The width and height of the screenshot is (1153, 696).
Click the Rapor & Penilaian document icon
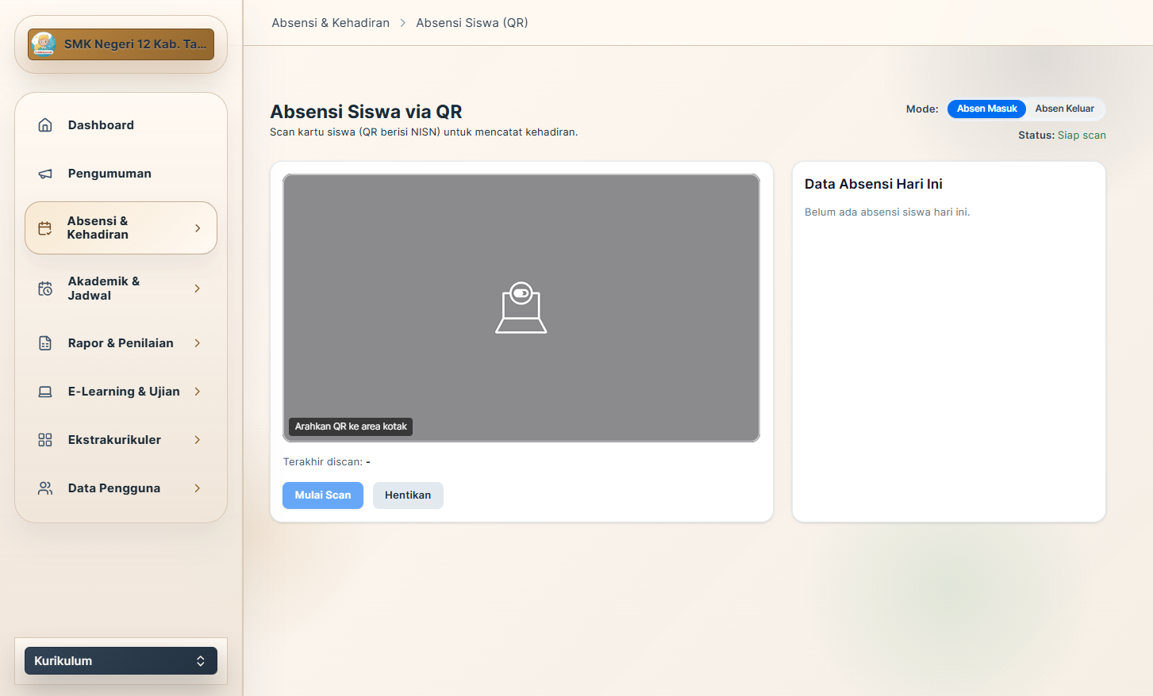45,343
